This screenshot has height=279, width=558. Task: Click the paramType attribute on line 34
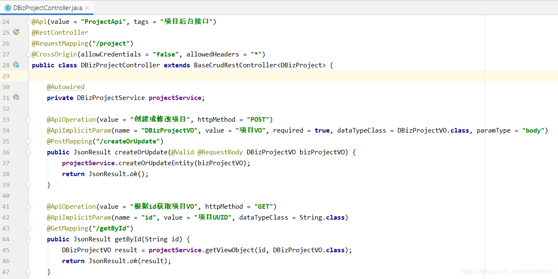[x=493, y=130]
